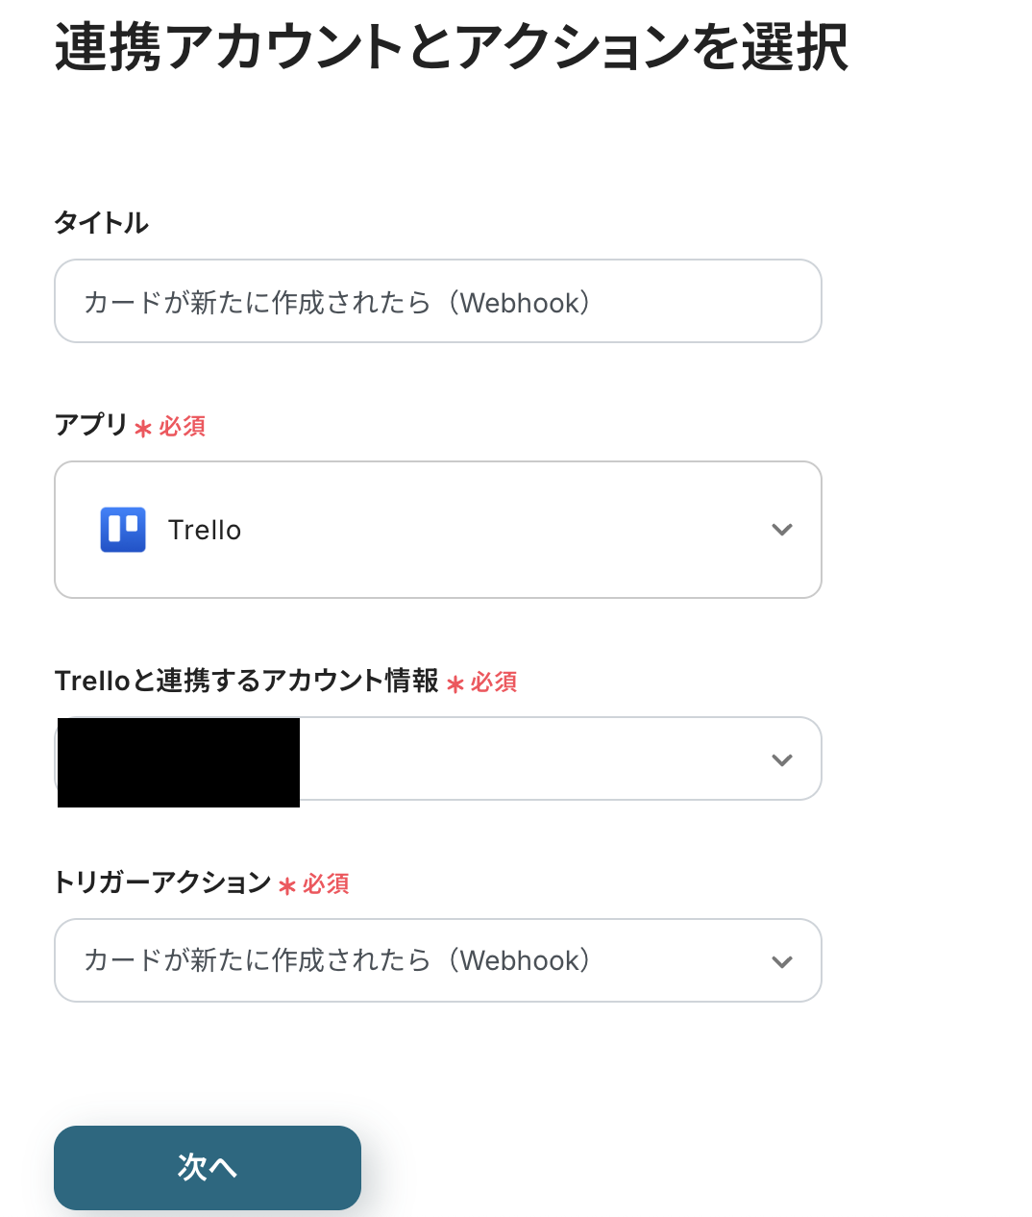This screenshot has height=1217, width=1032.
Task: Click the タイトル field label
Action: coord(102,223)
